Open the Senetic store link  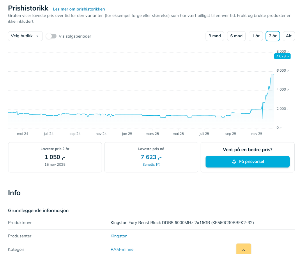tap(149, 165)
